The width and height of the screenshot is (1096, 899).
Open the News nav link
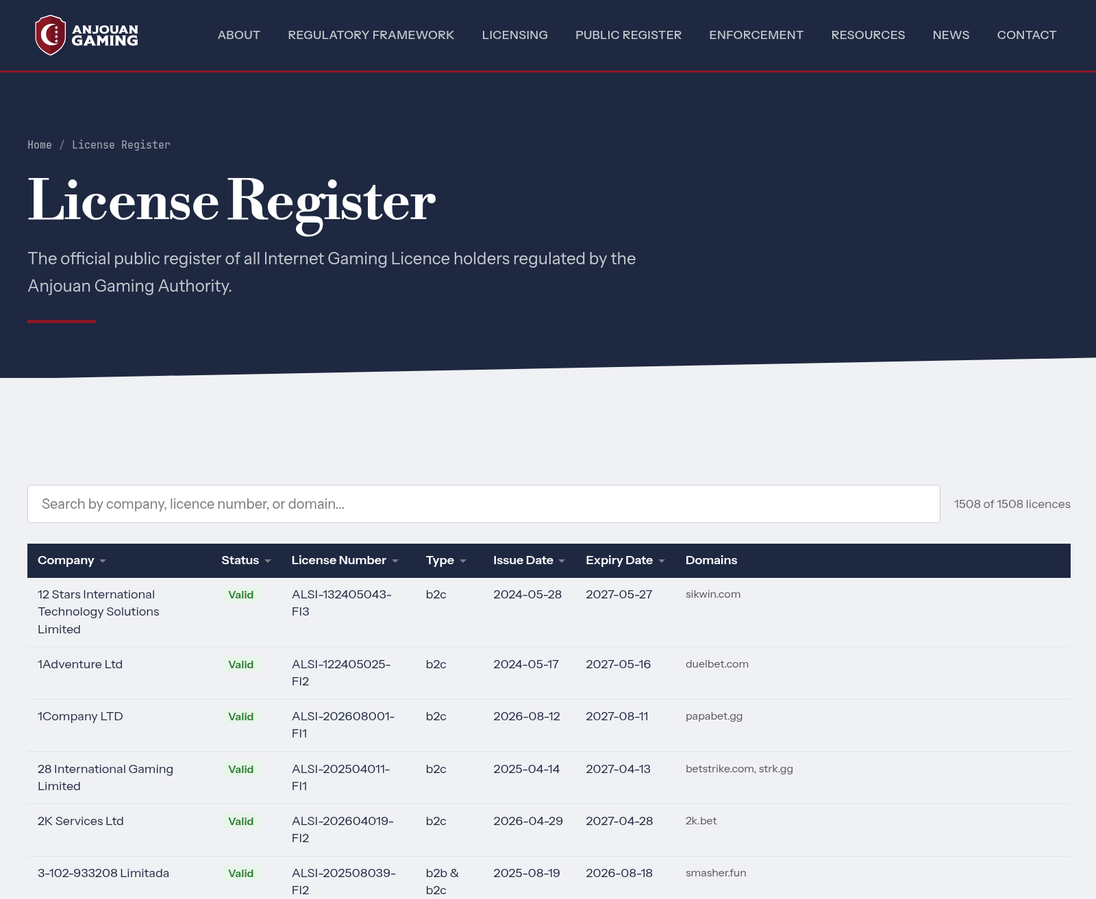click(x=951, y=35)
